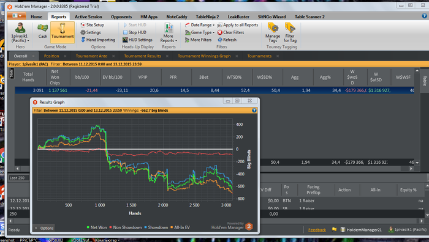This screenshot has height=242, width=429.
Task: Sort hands by Equity % column
Action: point(408,190)
